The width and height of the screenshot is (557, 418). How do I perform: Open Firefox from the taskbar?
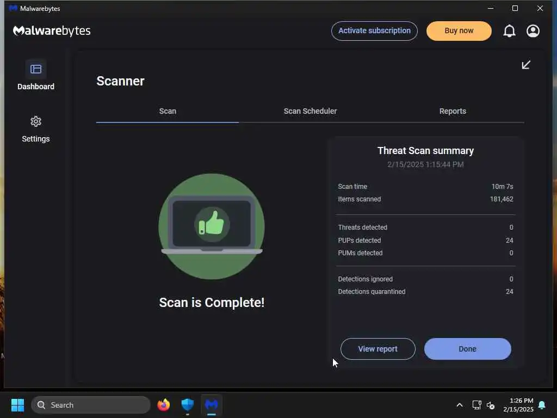(x=163, y=405)
